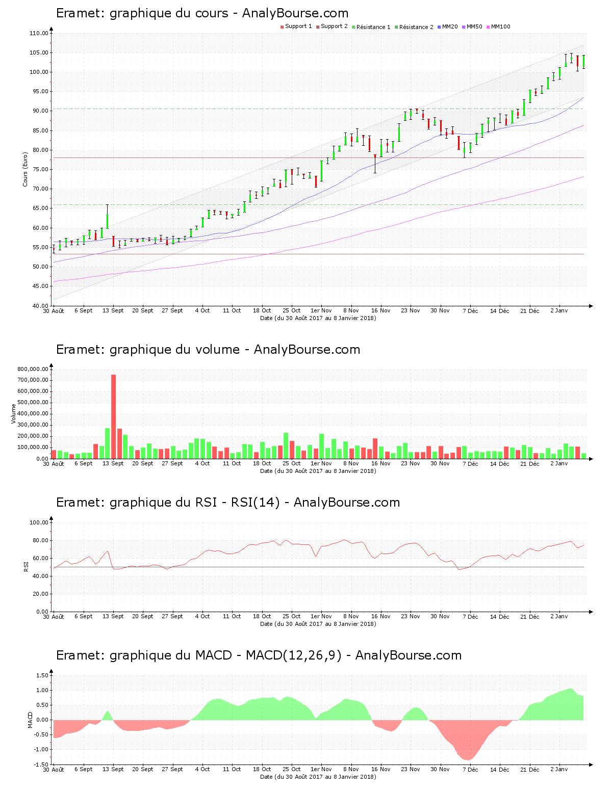Click the 20.00 value on the RSI axis

[x=40, y=594]
